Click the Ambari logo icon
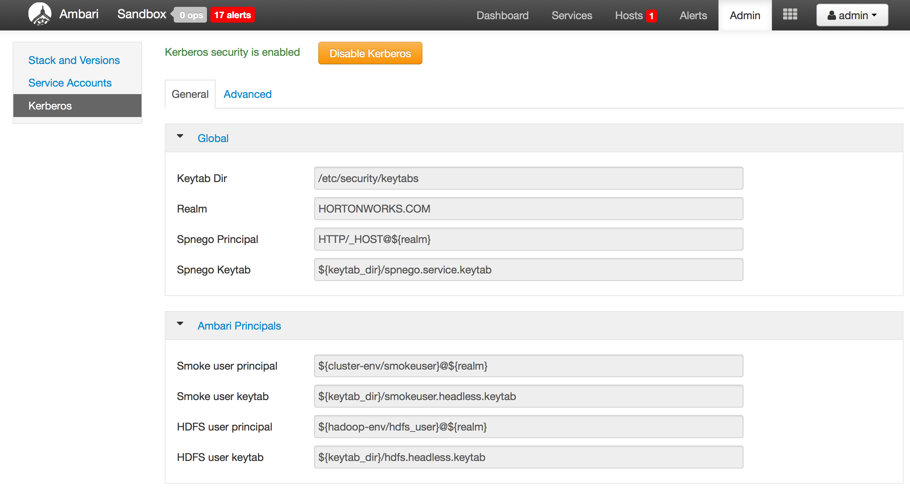 coord(39,14)
